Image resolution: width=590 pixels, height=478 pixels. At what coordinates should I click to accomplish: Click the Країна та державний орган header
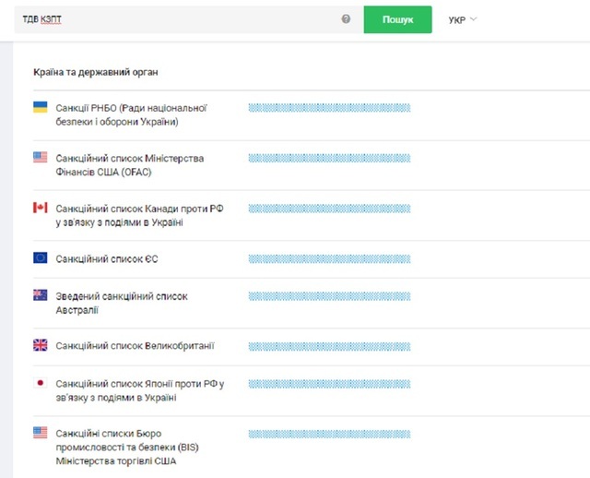point(96,72)
